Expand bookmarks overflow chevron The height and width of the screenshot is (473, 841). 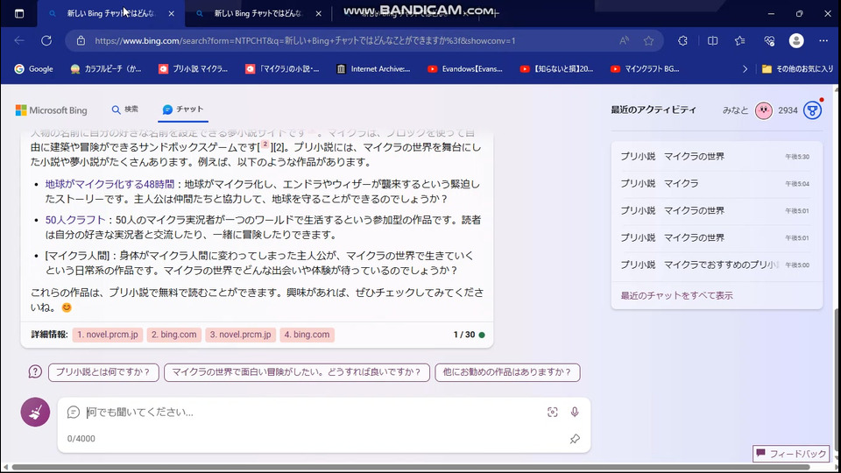(745, 68)
